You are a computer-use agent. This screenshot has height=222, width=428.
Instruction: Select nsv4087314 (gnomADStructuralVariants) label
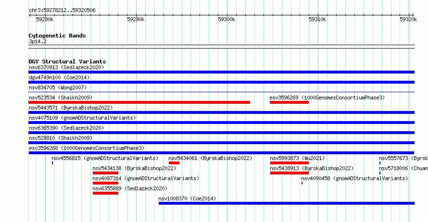pyautogui.click(x=146, y=178)
